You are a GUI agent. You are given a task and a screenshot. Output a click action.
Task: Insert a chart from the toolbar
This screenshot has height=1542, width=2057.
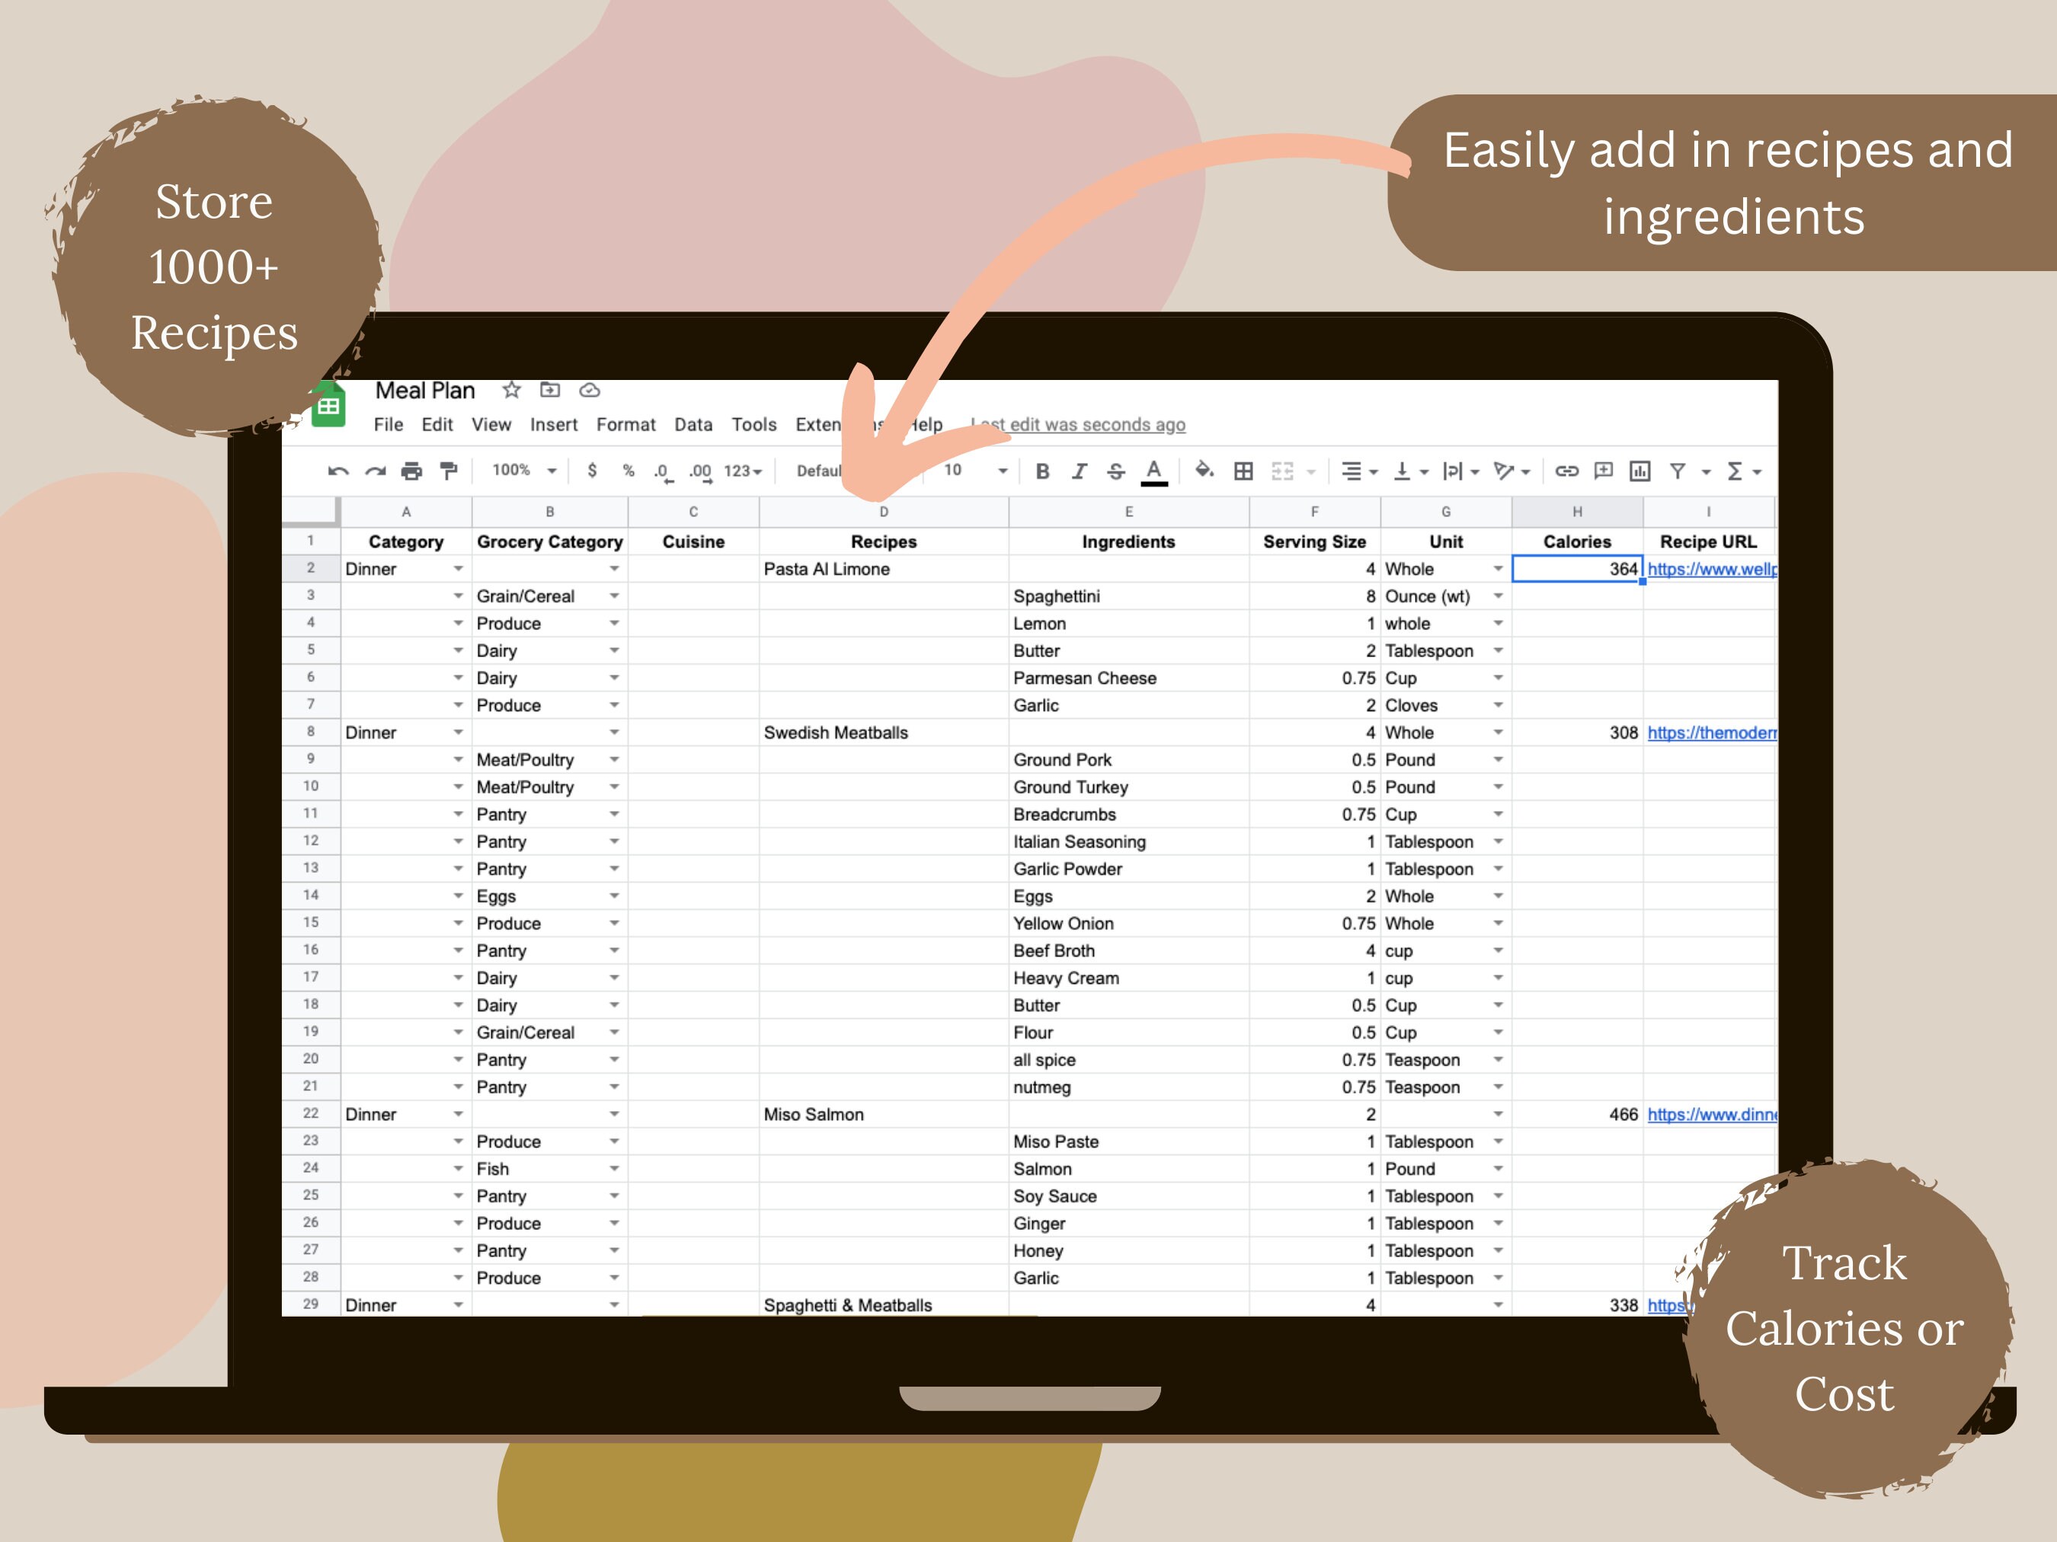(1641, 471)
